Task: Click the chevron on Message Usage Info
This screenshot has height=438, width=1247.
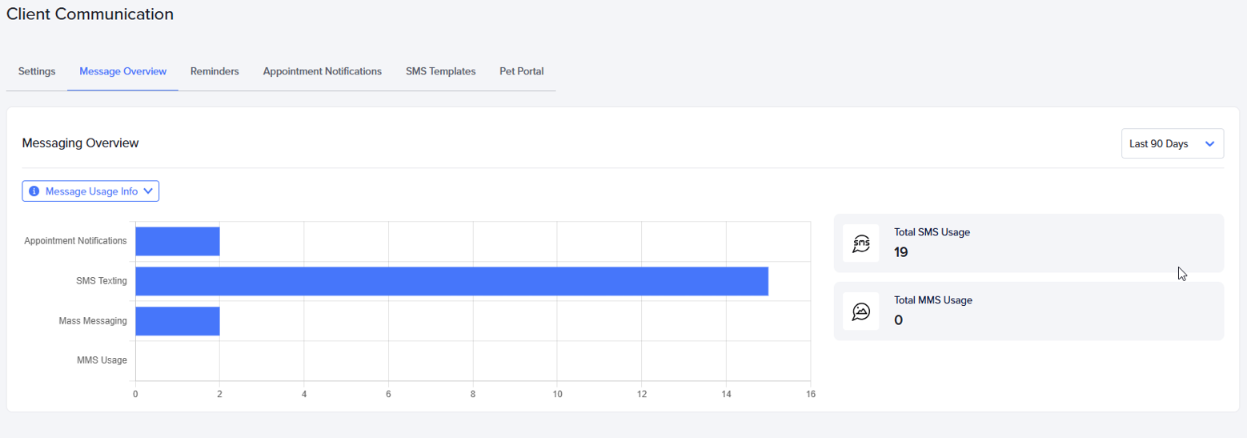Action: pos(148,191)
